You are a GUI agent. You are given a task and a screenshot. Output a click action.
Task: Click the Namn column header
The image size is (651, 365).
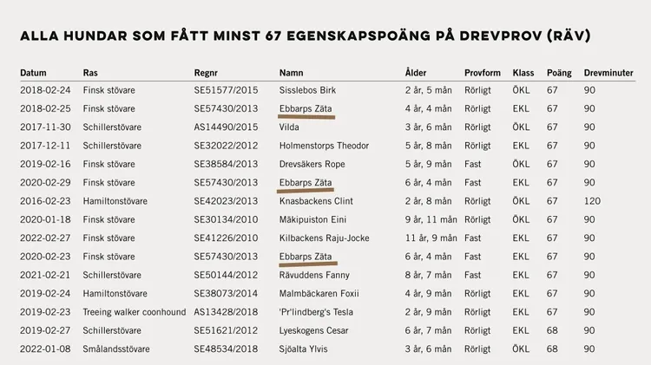[x=291, y=73]
